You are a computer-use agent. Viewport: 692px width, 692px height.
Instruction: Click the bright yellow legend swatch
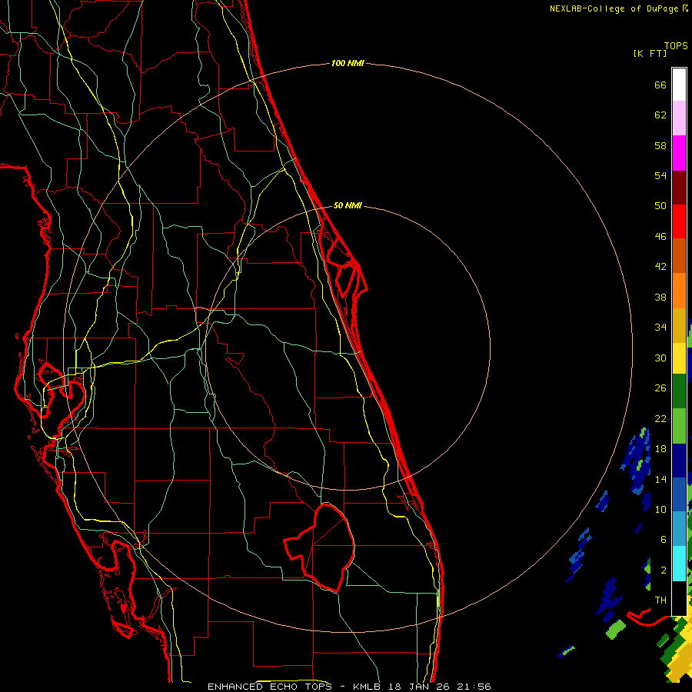click(x=679, y=358)
